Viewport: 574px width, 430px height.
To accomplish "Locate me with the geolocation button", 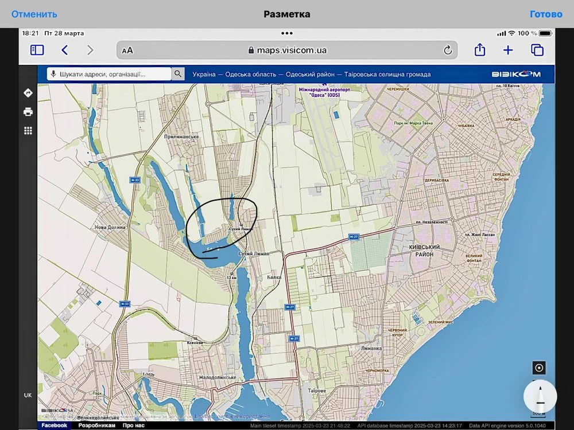I will click(x=539, y=368).
